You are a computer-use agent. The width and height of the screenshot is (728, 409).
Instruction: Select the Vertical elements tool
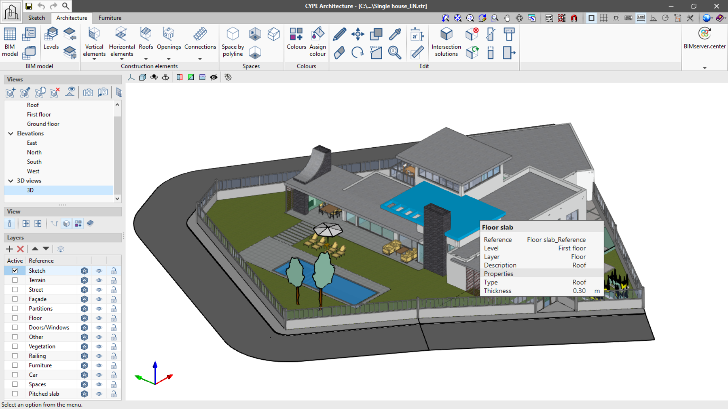click(x=94, y=42)
